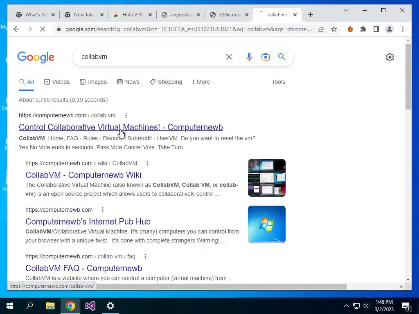Open the tab search dropdown chevron
This screenshot has width=419, height=314.
(x=345, y=10)
